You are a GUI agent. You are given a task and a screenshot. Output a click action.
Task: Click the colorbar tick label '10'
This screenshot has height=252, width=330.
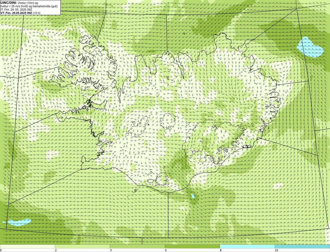pos(276,250)
